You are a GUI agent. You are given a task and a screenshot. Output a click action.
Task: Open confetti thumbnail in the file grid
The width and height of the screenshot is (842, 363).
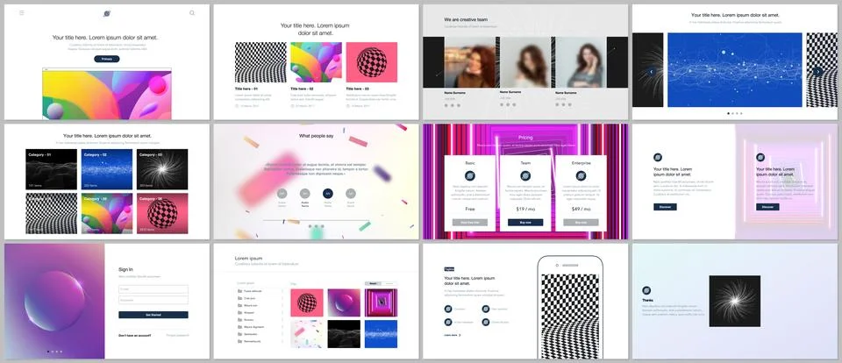click(307, 334)
